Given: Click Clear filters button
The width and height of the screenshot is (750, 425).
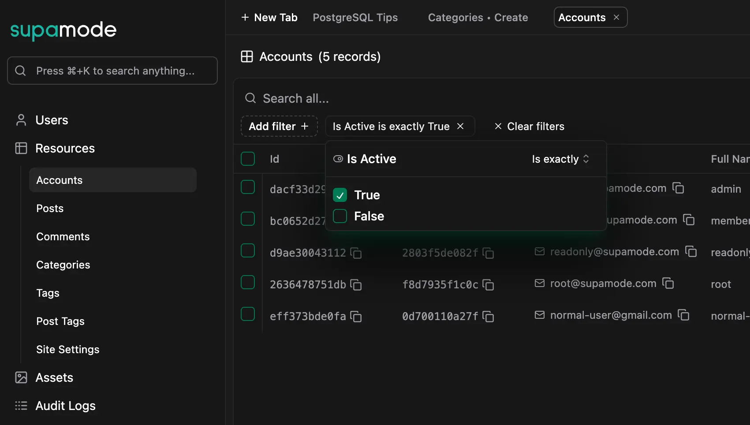Looking at the screenshot, I should 529,127.
